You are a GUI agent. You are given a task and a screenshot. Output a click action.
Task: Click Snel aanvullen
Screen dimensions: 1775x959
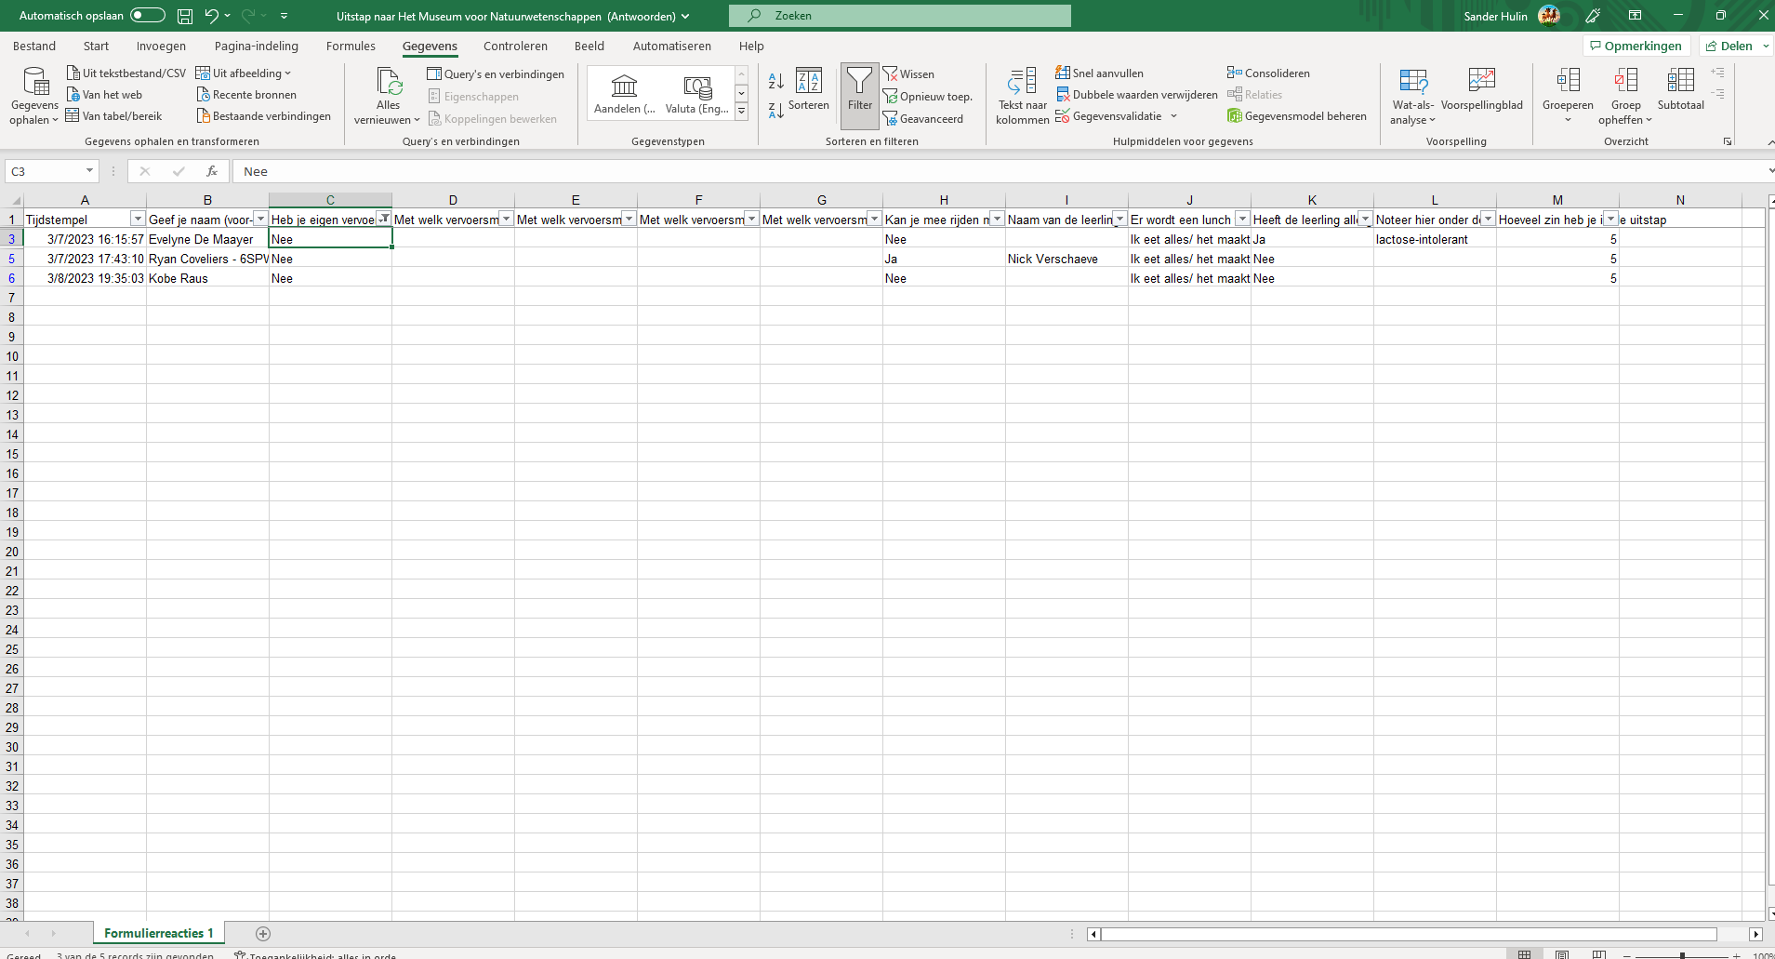(x=1099, y=73)
